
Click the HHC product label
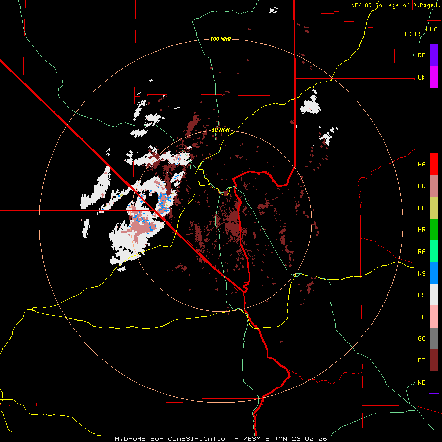[x=432, y=29]
